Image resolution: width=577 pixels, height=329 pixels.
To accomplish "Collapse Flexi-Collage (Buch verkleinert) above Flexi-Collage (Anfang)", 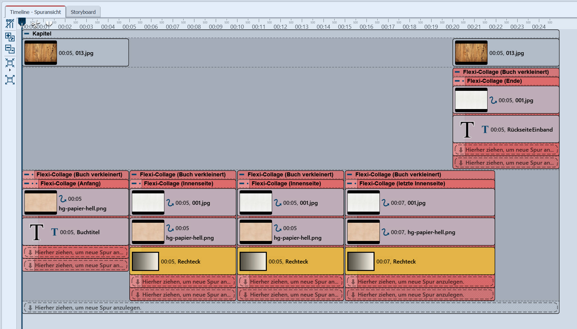I will pyautogui.click(x=27, y=175).
